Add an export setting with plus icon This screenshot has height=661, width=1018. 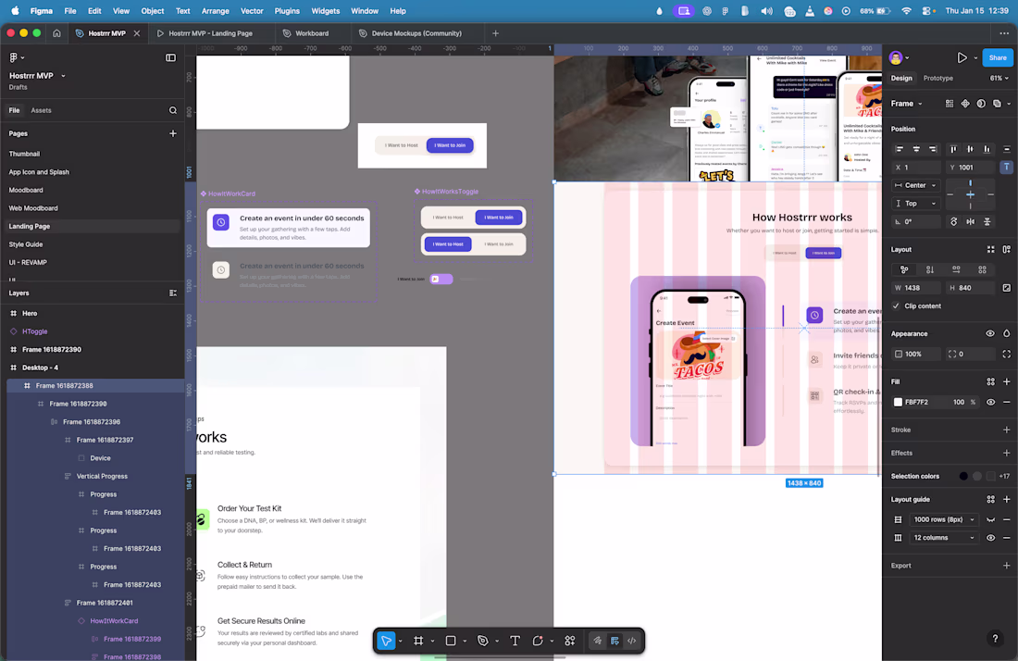[x=1006, y=566]
